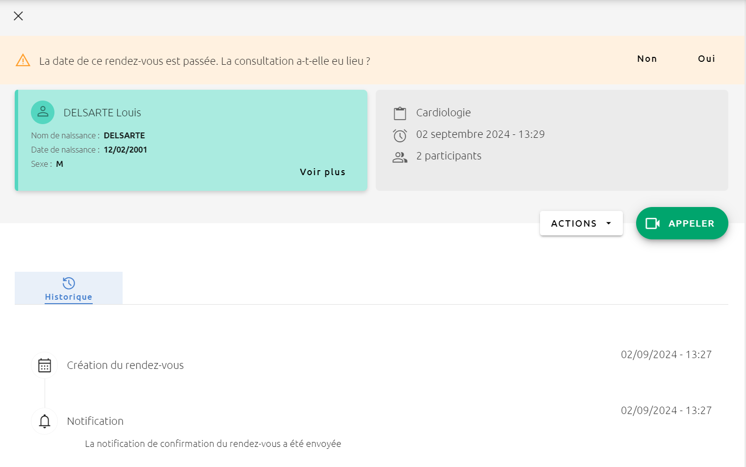Click the orange warning triangle icon
The image size is (746, 467).
click(x=23, y=60)
